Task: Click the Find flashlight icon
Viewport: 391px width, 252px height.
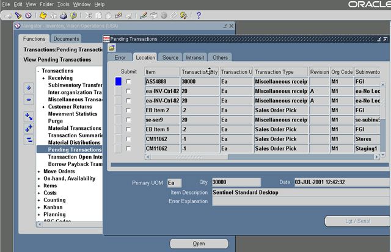Action: point(18,15)
